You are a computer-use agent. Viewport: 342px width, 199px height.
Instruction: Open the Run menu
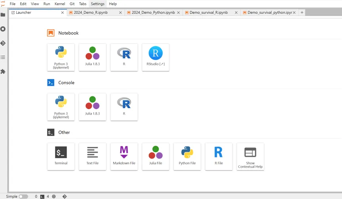tap(47, 4)
